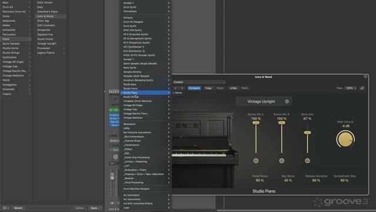
Task: Select Piano category in library
Action: (x=16, y=39)
